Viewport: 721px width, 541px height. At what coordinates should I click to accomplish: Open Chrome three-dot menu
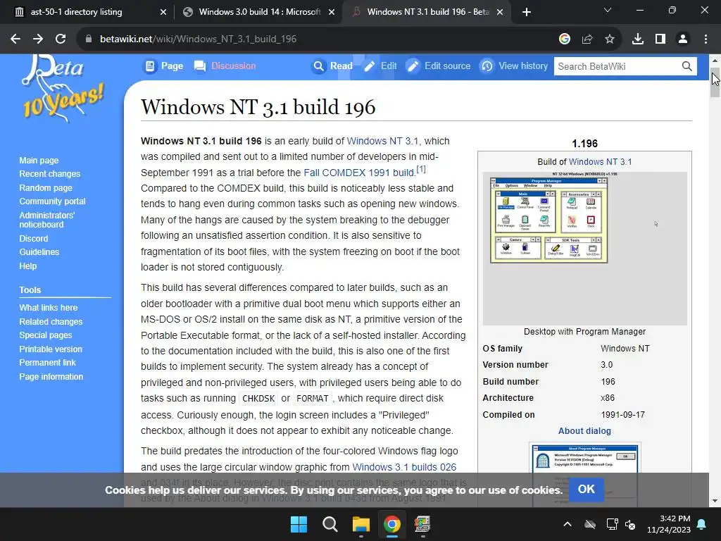click(x=706, y=39)
